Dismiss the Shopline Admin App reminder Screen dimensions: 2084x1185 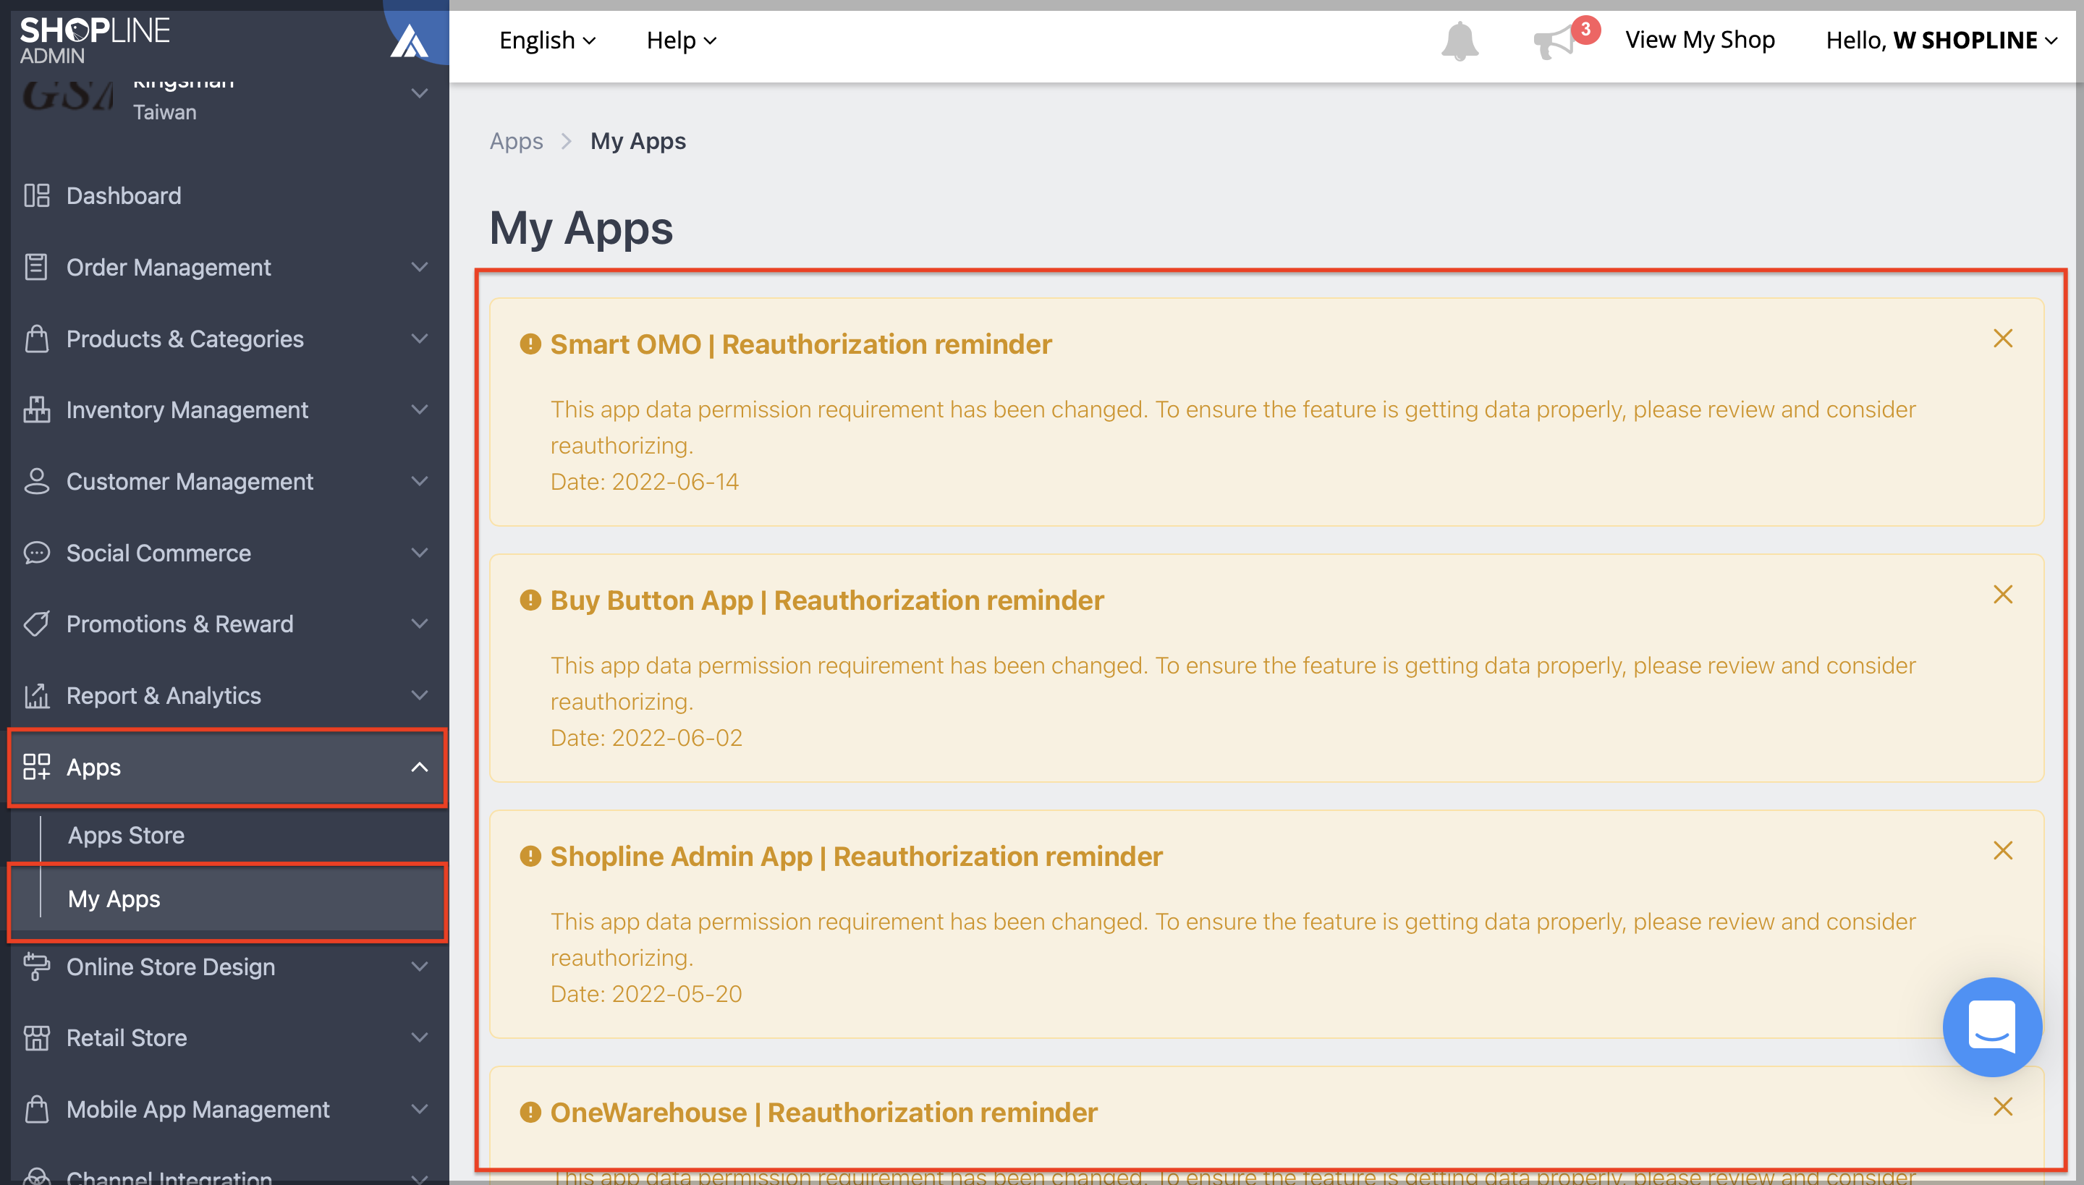(x=2003, y=851)
